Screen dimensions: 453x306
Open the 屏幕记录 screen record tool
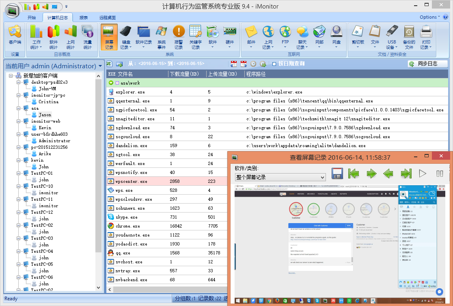(x=109, y=37)
